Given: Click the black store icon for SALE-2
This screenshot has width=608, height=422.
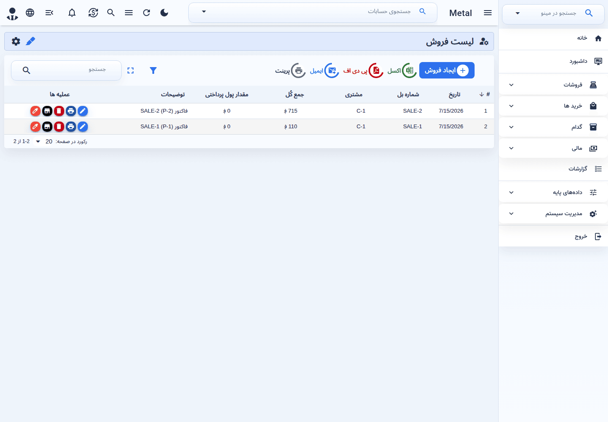Looking at the screenshot, I should [47, 111].
